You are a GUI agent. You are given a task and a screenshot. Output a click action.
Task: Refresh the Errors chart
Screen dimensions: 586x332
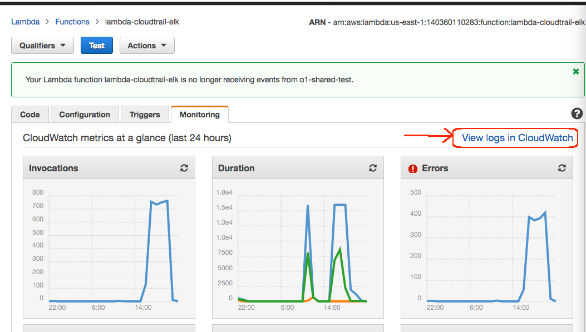[562, 168]
